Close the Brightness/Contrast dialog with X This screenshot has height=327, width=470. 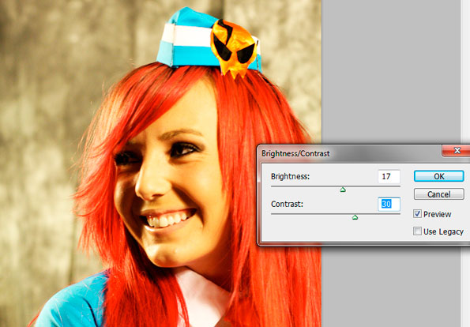pyautogui.click(x=457, y=150)
